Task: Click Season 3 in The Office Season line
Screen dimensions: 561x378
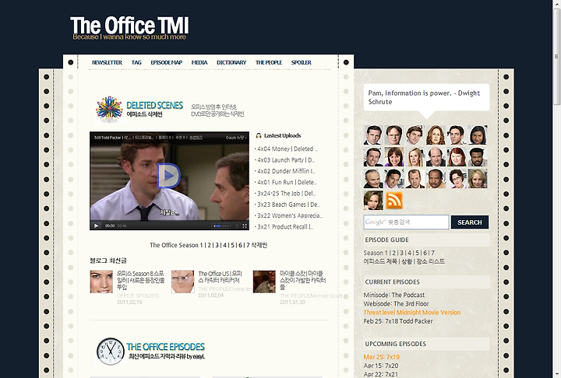Action: [x=217, y=245]
